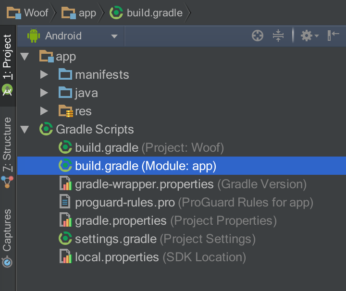This screenshot has height=291, width=346.
Task: Expand the manifests folder
Action: pyautogui.click(x=44, y=75)
